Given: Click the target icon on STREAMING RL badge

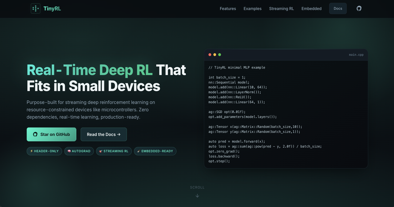Looking at the screenshot, I should point(101,151).
